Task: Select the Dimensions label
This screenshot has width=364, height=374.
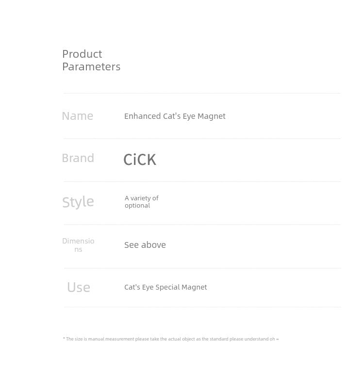Action: [78, 245]
